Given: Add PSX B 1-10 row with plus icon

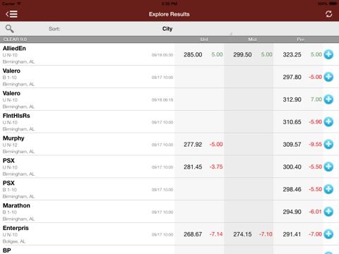Looking at the screenshot, I should [328, 189].
